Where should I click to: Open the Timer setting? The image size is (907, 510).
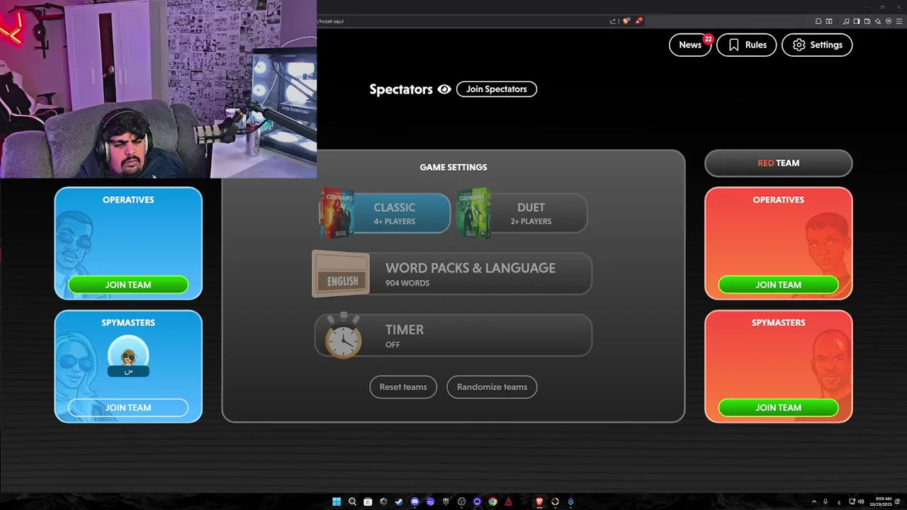[x=452, y=335]
